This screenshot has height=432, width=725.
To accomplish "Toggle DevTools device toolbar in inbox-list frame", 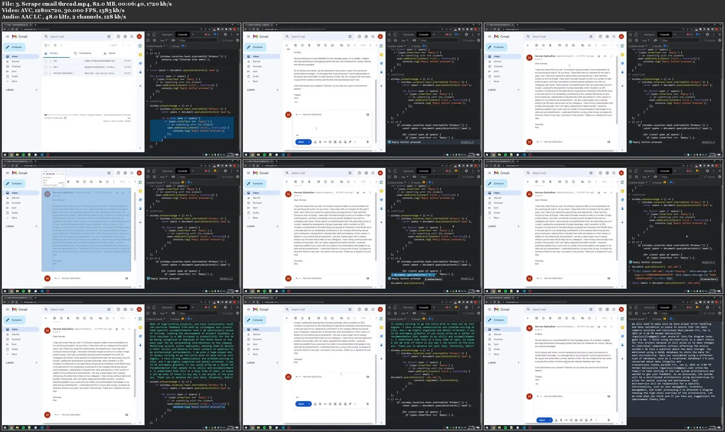I will click(154, 34).
